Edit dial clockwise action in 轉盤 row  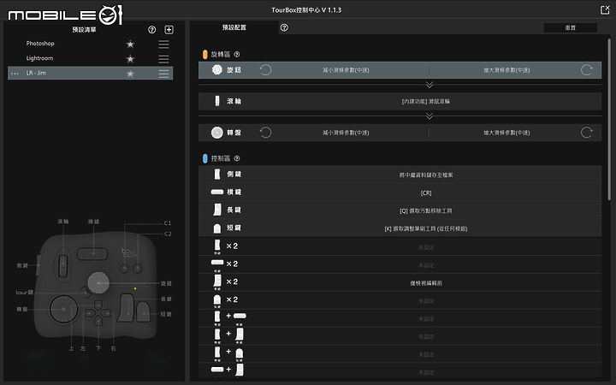[x=506, y=133]
